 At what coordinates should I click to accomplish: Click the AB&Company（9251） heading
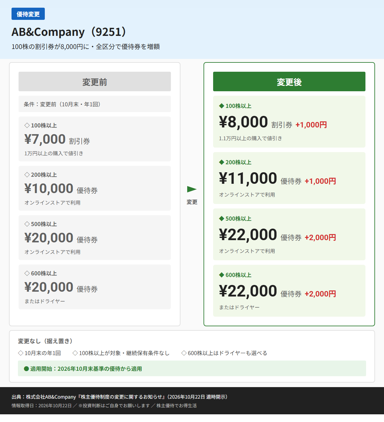click(70, 32)
